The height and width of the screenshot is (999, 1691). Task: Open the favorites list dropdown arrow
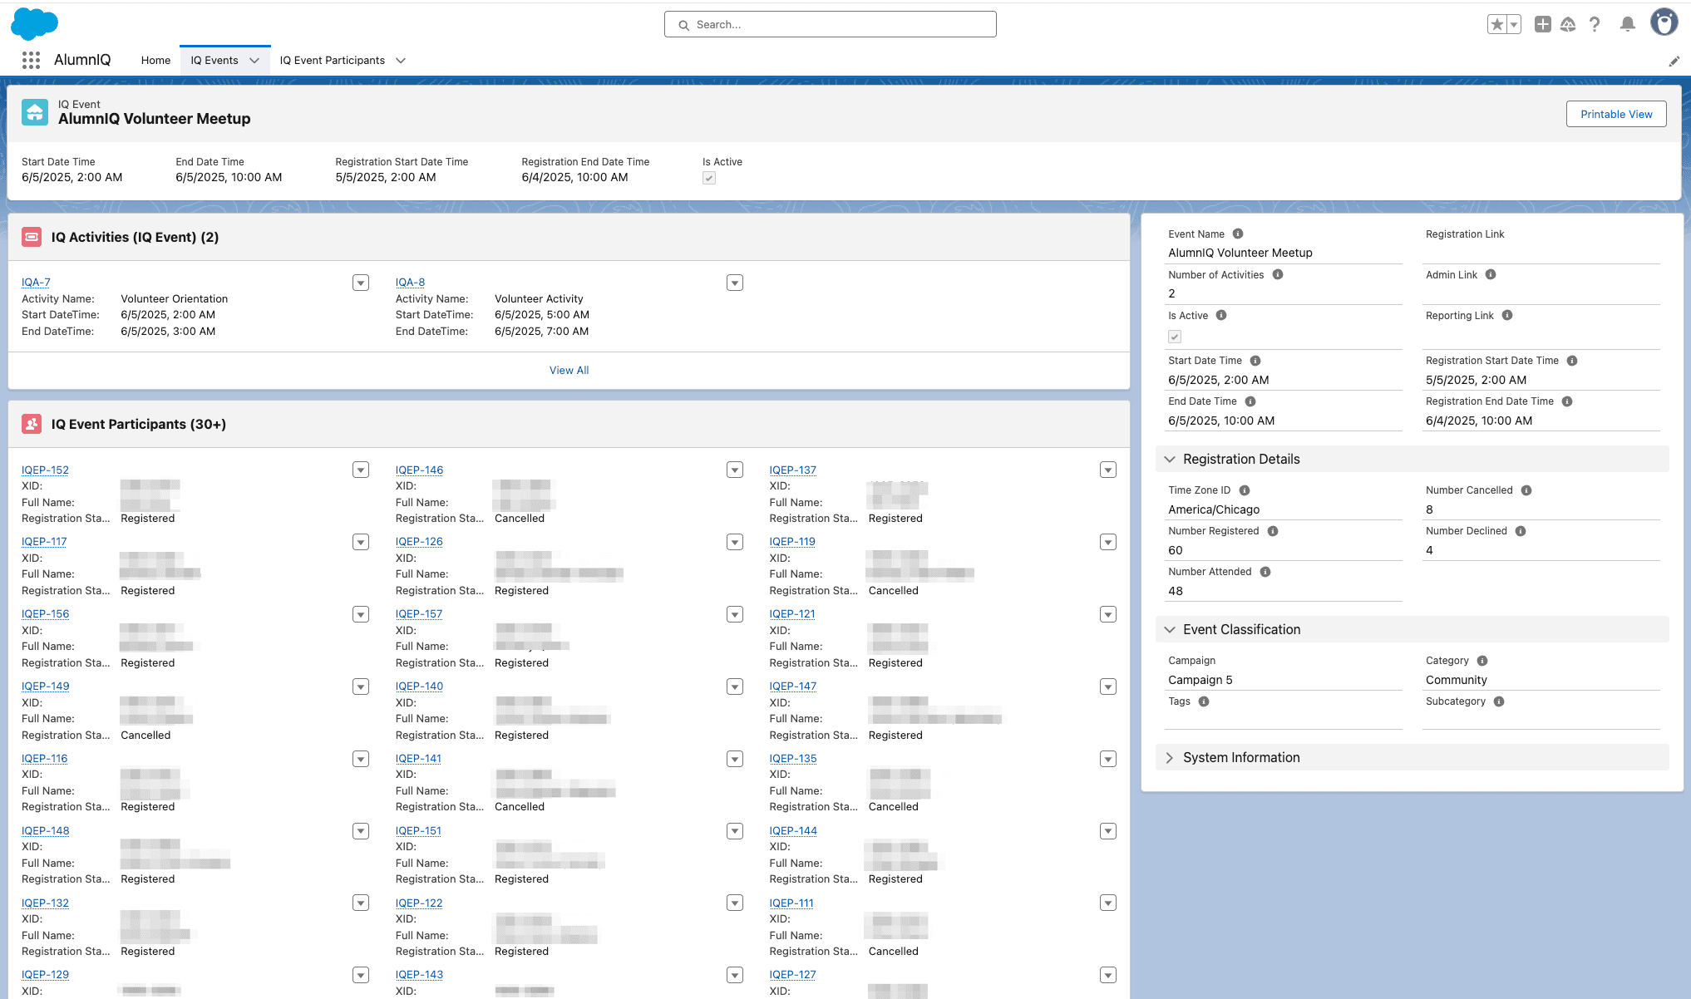pyautogui.click(x=1514, y=24)
